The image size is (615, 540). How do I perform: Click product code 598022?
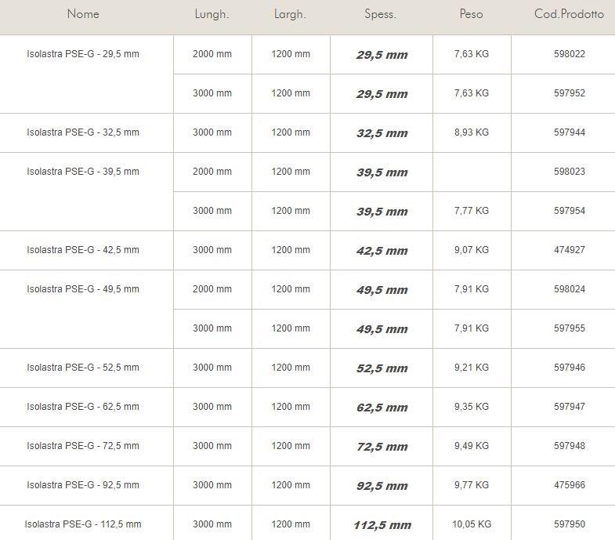coord(570,54)
